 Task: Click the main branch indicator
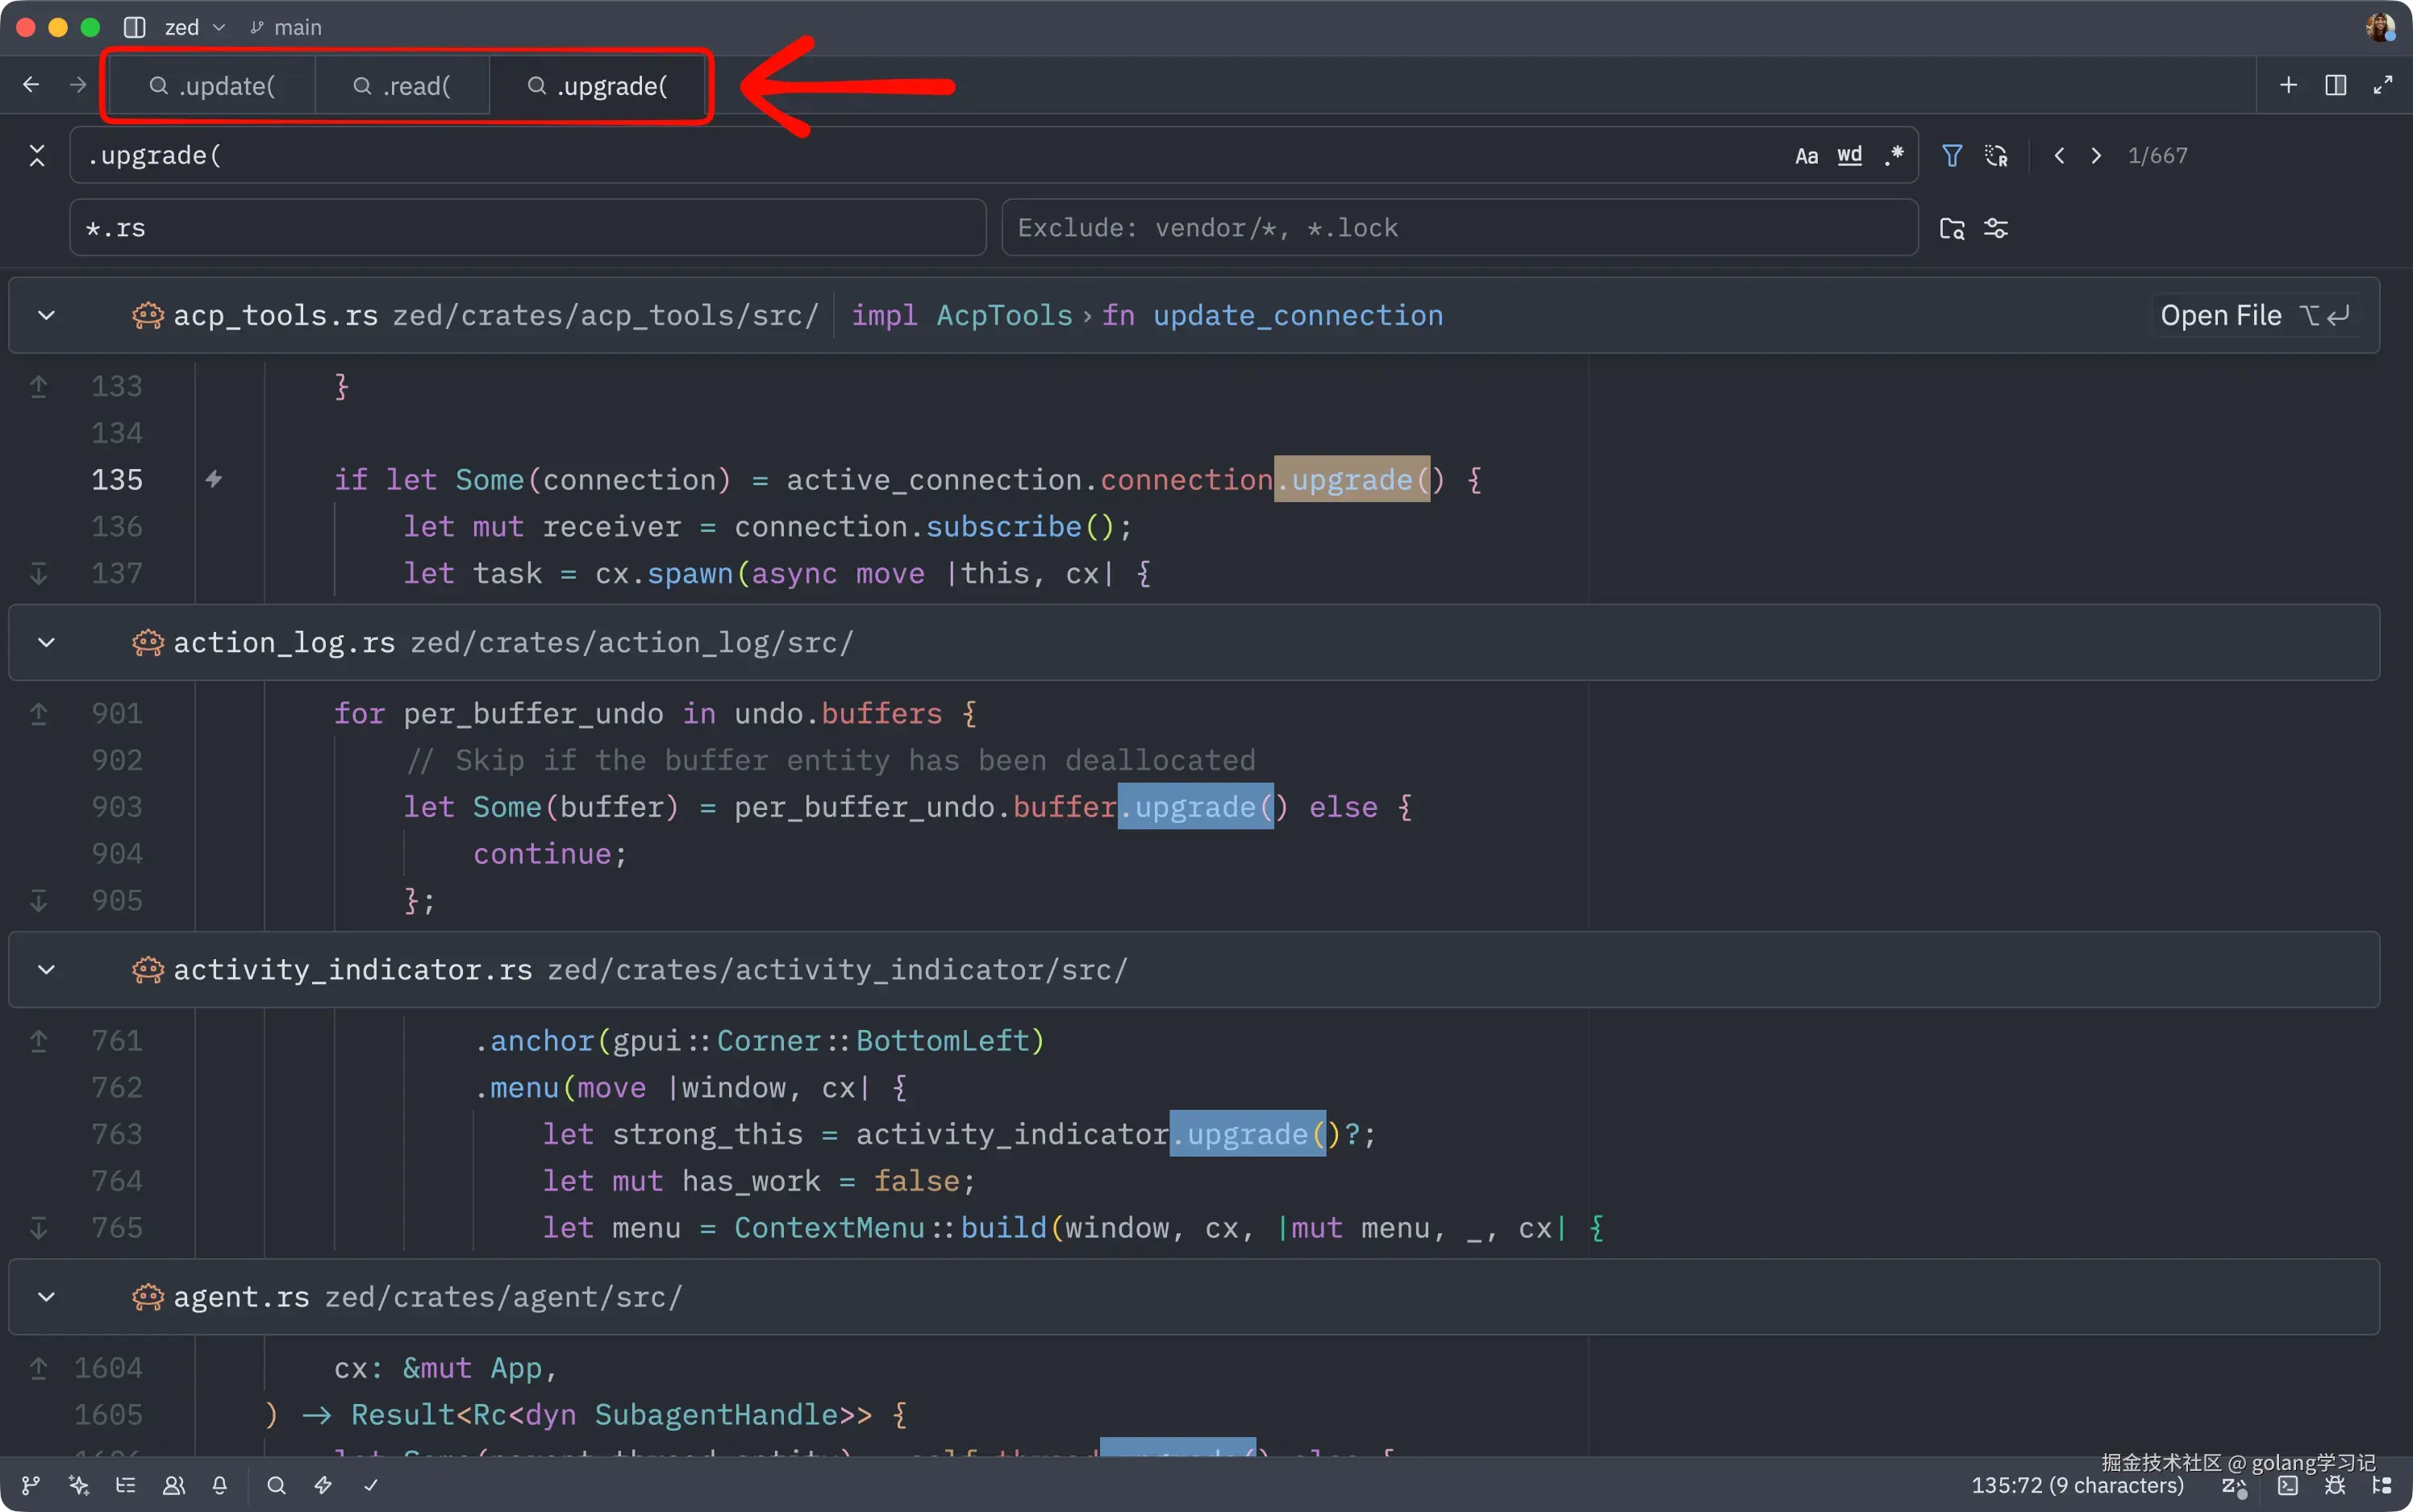pyautogui.click(x=286, y=27)
